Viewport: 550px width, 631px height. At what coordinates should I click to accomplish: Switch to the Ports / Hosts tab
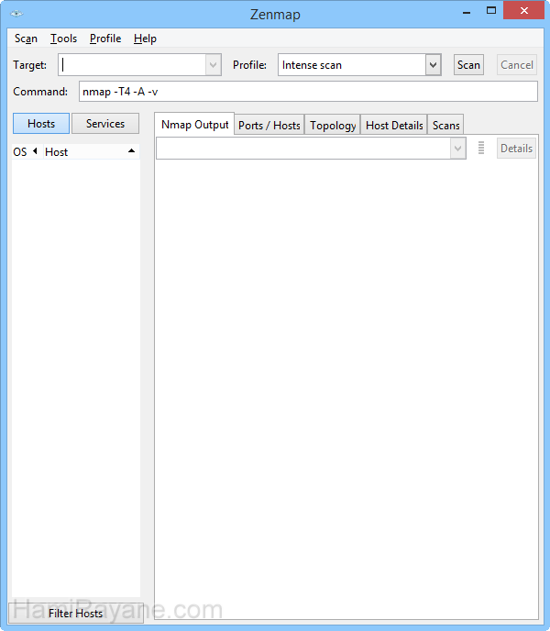269,126
